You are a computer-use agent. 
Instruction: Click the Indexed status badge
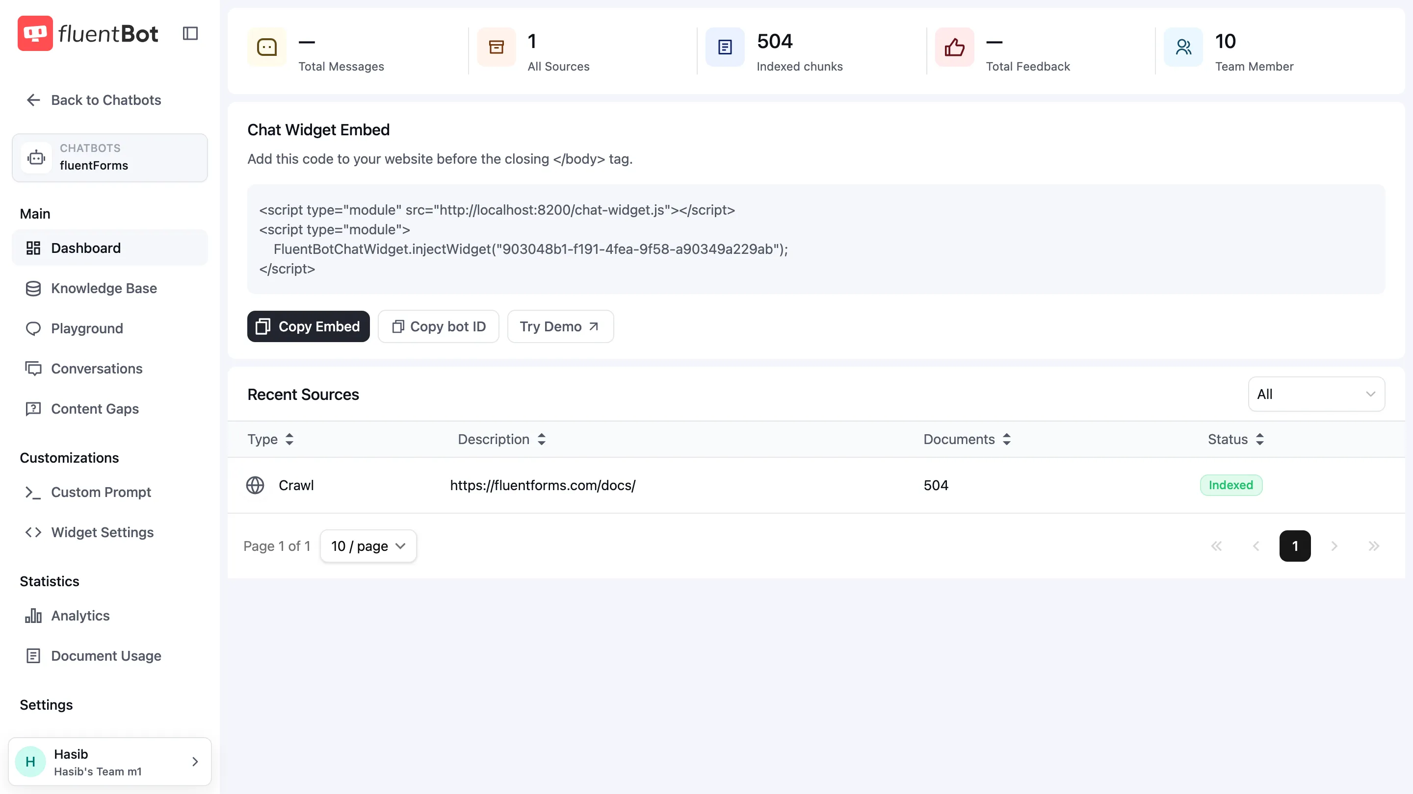(x=1231, y=485)
